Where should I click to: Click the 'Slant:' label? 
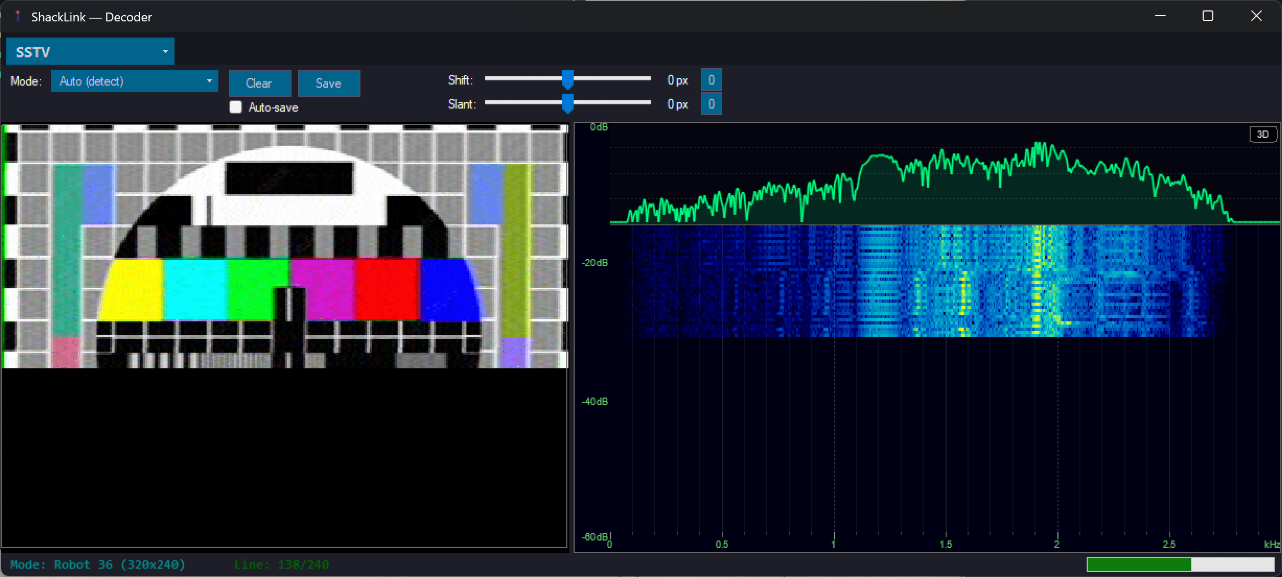tap(462, 104)
